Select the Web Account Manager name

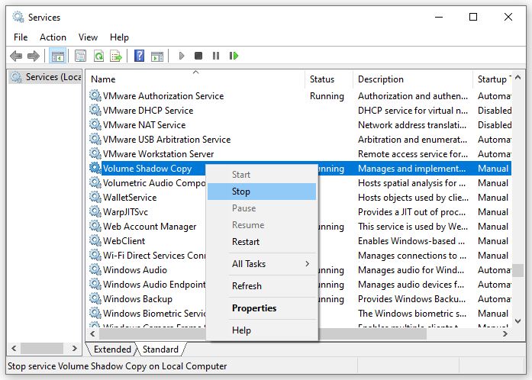click(150, 227)
